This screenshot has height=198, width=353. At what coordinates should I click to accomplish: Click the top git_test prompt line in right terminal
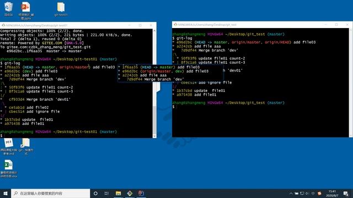click(228, 34)
